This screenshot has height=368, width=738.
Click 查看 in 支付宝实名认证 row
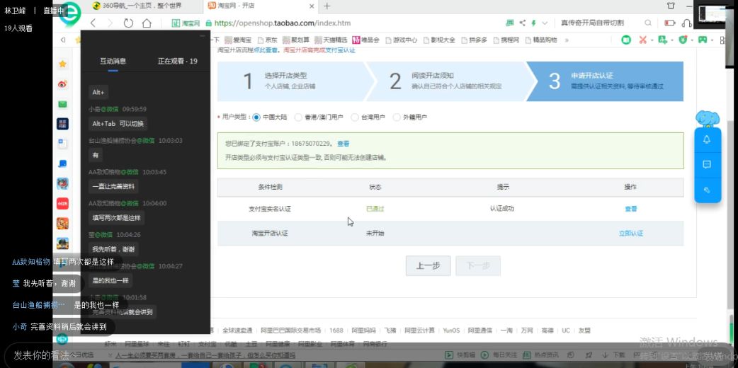630,209
